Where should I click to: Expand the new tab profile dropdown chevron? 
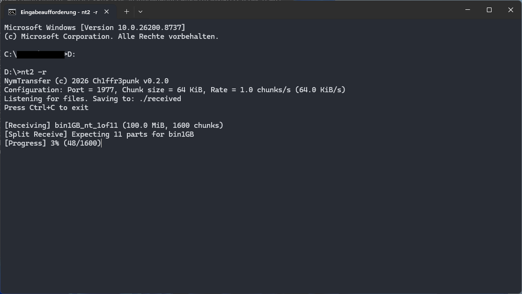coord(140,12)
